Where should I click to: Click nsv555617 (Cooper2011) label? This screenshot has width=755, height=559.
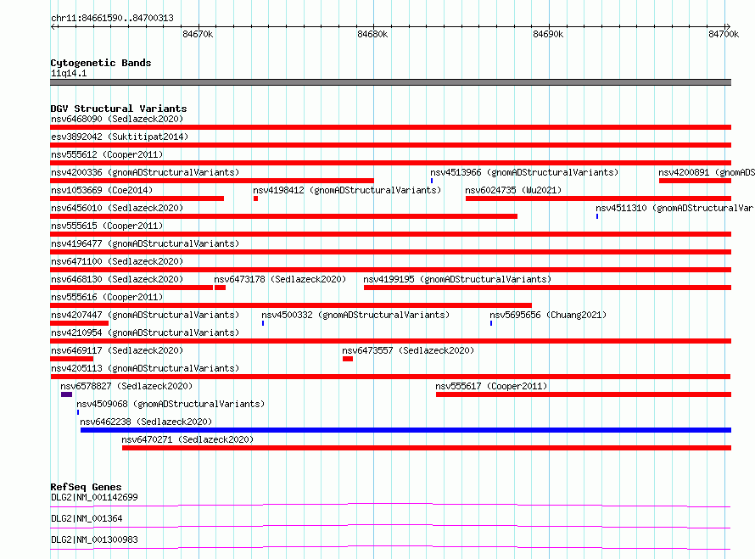(491, 386)
